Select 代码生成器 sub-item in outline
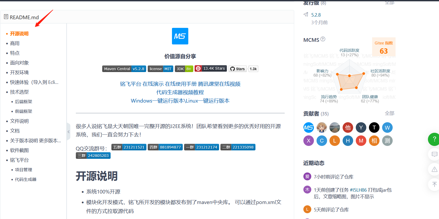The image size is (439, 219). (x=26, y=180)
